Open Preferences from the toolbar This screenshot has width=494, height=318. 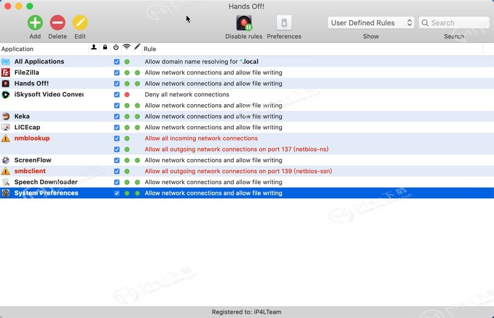pos(284,23)
